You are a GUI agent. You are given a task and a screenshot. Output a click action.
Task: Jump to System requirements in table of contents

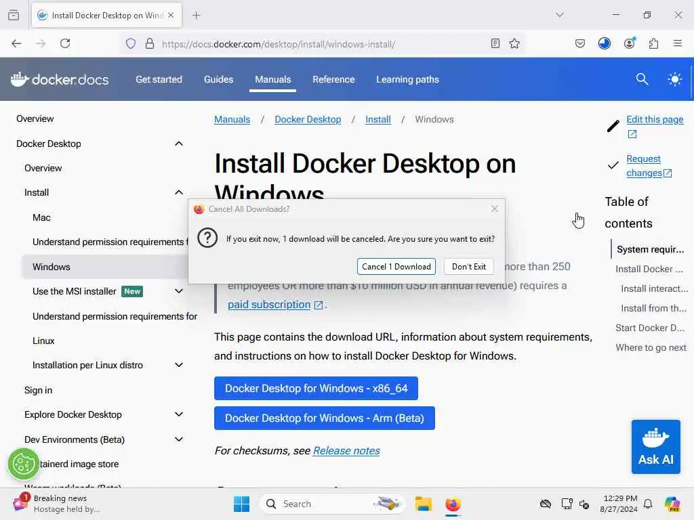[x=650, y=249]
